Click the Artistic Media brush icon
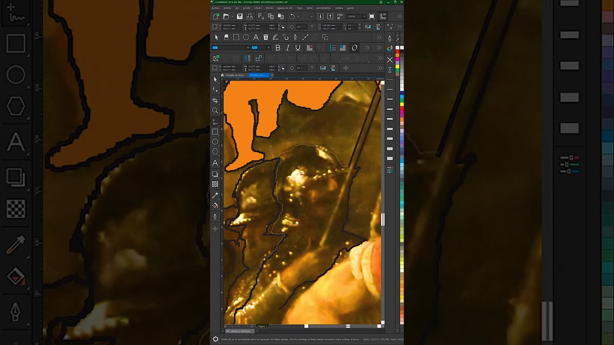 [275, 37]
